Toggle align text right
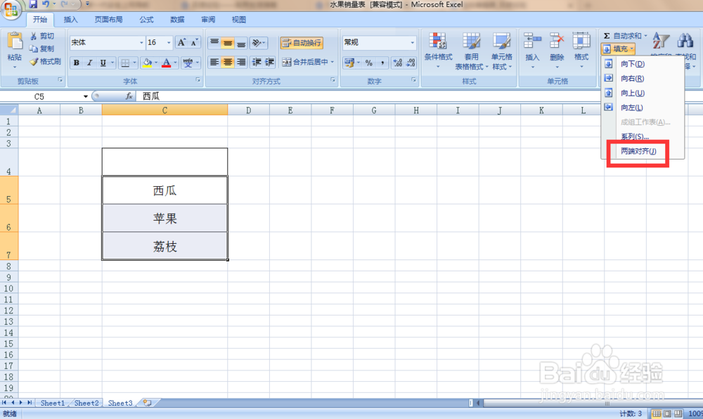This screenshot has width=703, height=419. point(240,63)
